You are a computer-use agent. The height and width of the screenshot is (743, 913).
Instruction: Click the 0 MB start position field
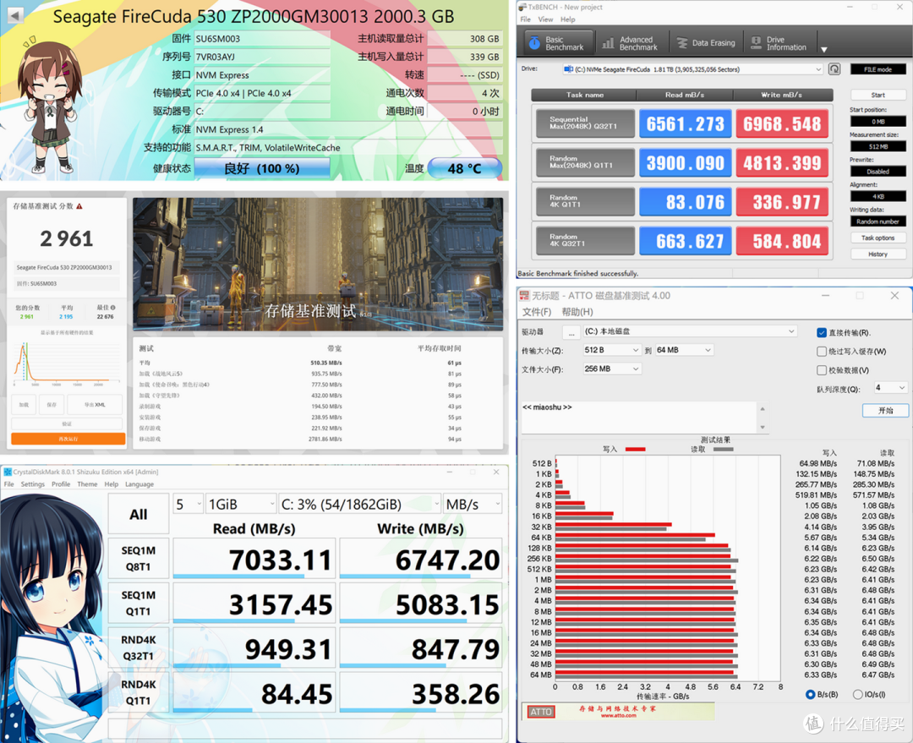(x=878, y=122)
